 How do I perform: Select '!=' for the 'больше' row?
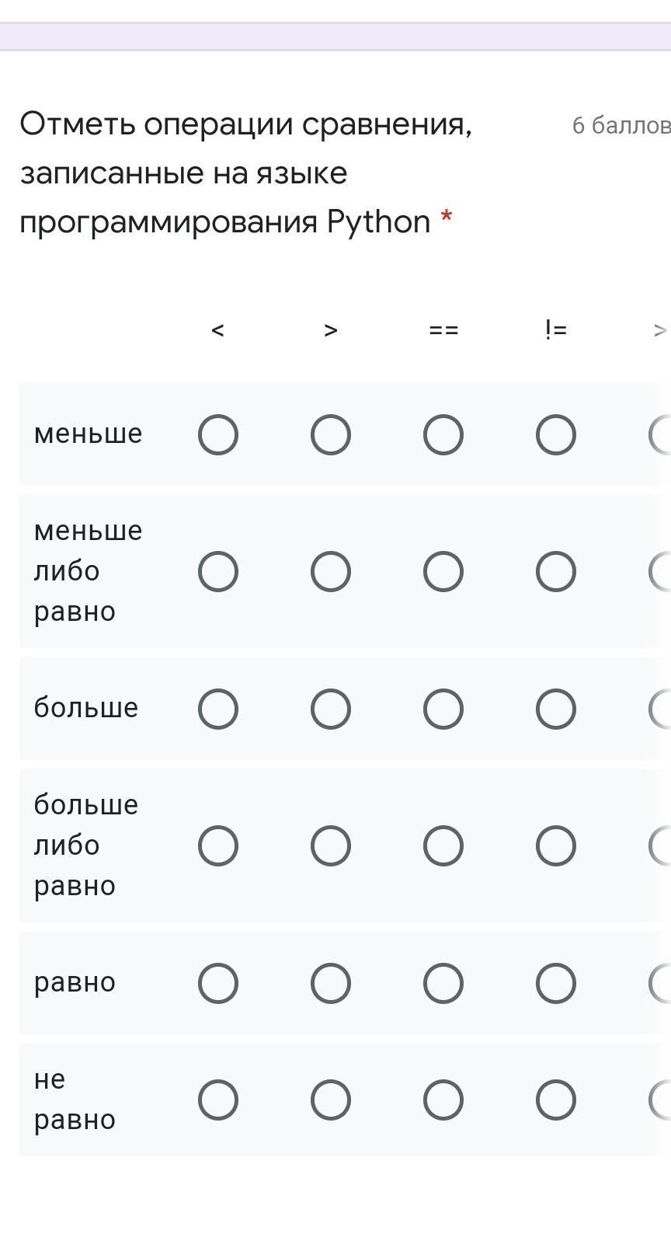pos(556,709)
